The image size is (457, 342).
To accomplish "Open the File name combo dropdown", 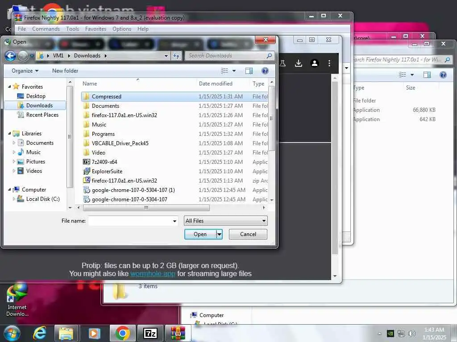I will pyautogui.click(x=174, y=221).
